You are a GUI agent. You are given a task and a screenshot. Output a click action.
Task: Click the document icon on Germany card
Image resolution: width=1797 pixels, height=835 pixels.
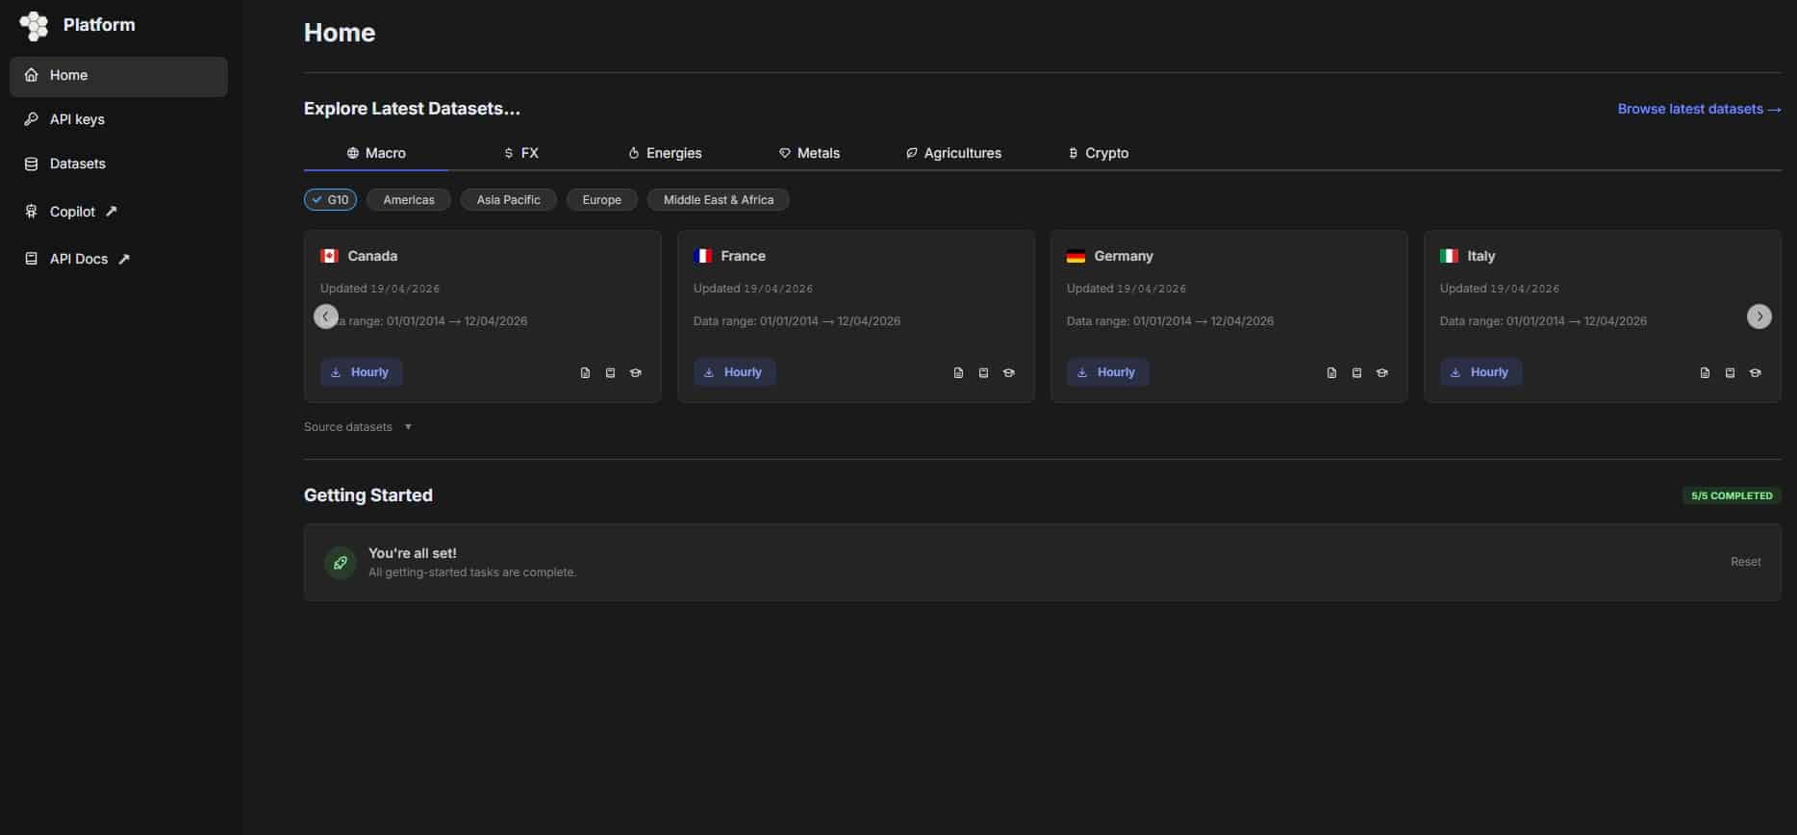[1331, 373]
